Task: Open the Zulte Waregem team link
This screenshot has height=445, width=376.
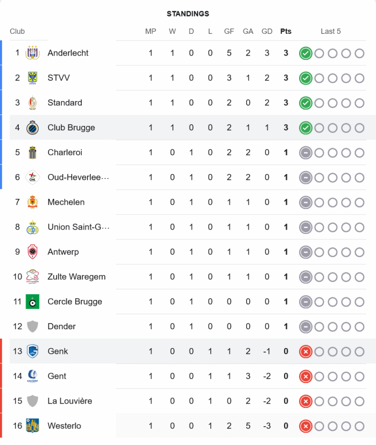Action: click(x=76, y=277)
